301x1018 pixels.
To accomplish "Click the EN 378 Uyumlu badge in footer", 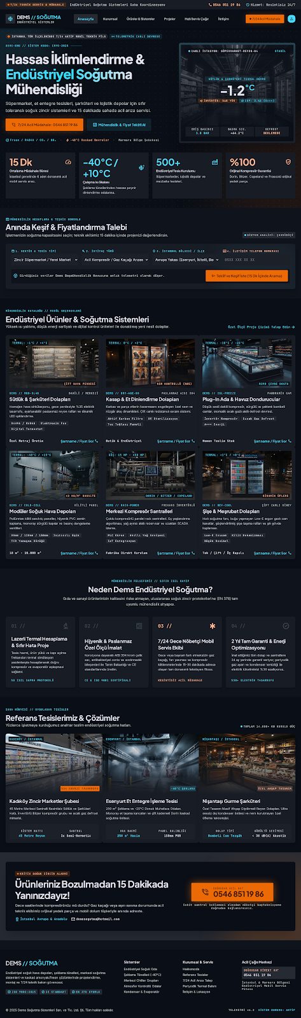I will 87,992.
